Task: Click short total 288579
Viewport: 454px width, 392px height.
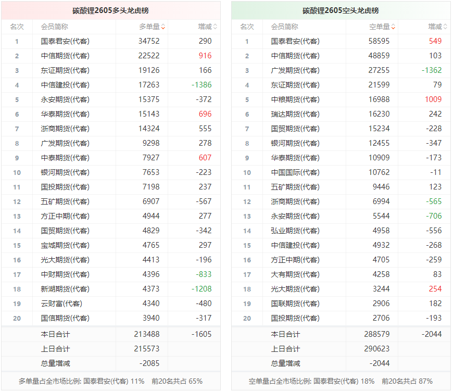Action: click(x=377, y=334)
